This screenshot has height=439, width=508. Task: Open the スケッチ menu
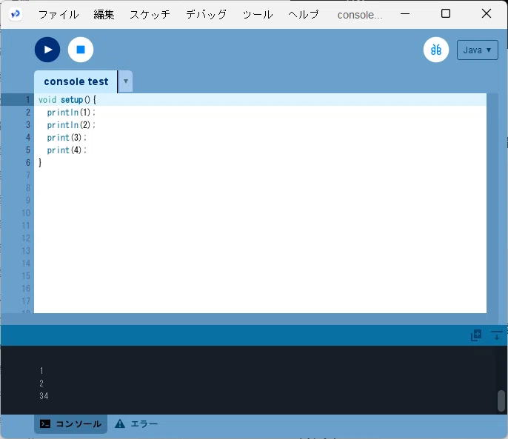click(x=150, y=15)
